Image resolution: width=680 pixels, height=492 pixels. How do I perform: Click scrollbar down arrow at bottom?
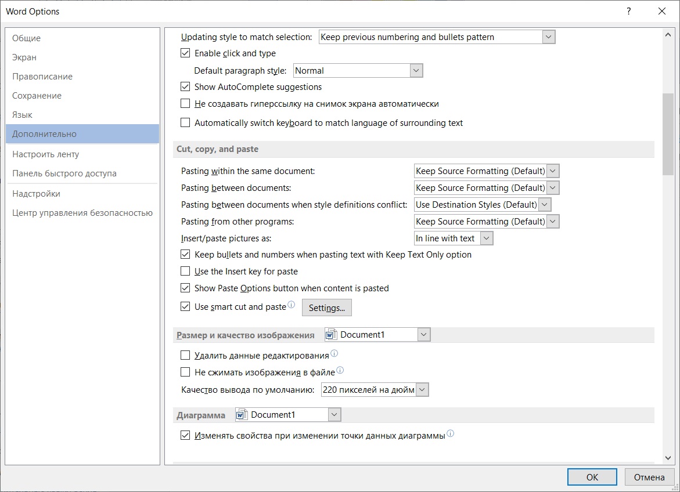668,458
